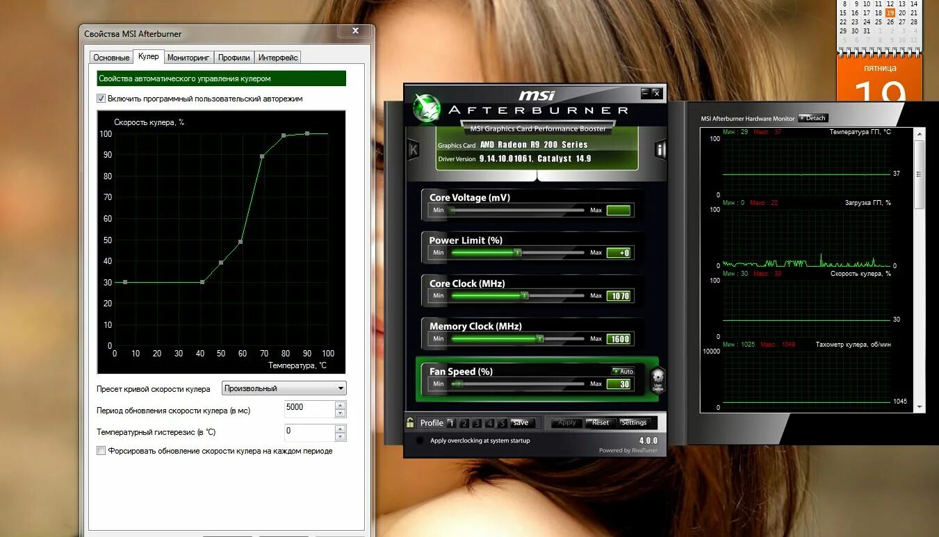
Task: Click the K Kombustor button in Afterburner
Action: coord(413,149)
